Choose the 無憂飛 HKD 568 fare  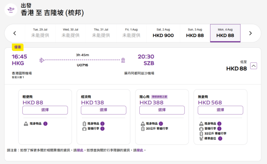click(x=220, y=110)
